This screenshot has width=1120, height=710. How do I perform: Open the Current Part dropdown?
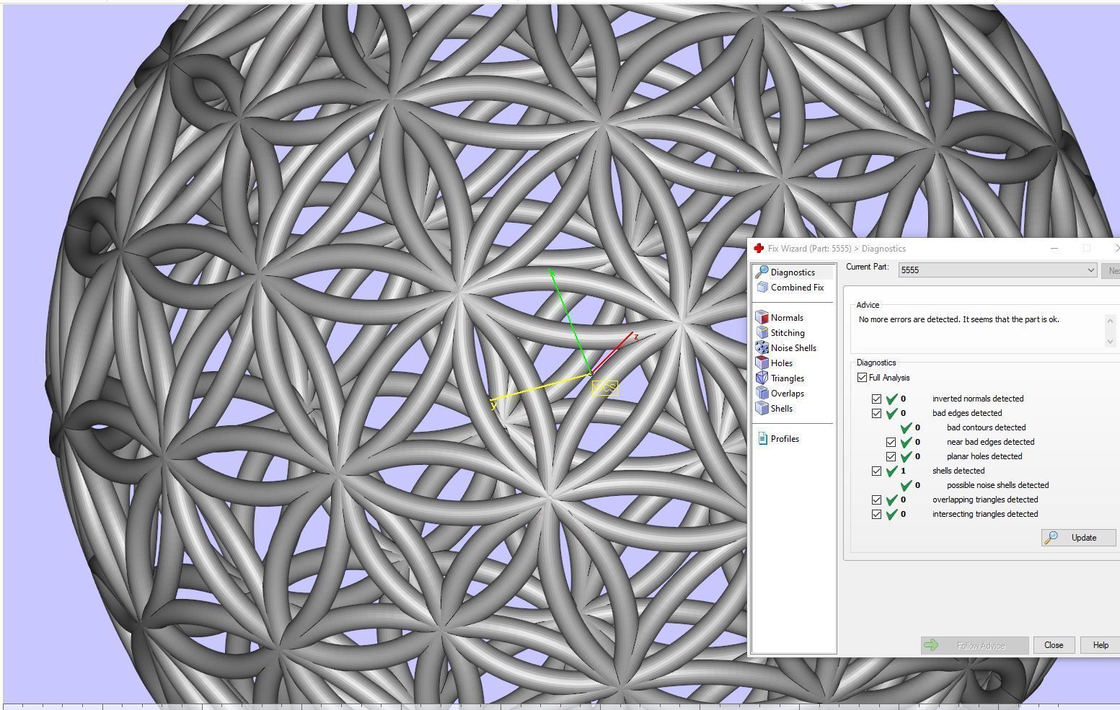pyautogui.click(x=998, y=270)
